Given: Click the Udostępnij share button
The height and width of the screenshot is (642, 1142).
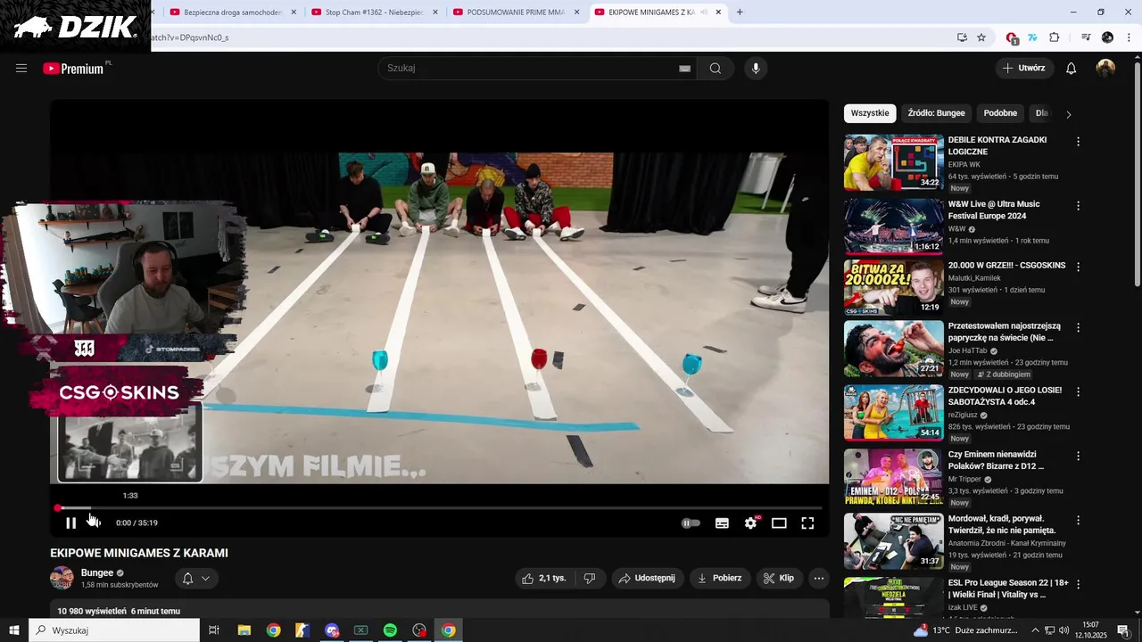Looking at the screenshot, I should click(648, 578).
